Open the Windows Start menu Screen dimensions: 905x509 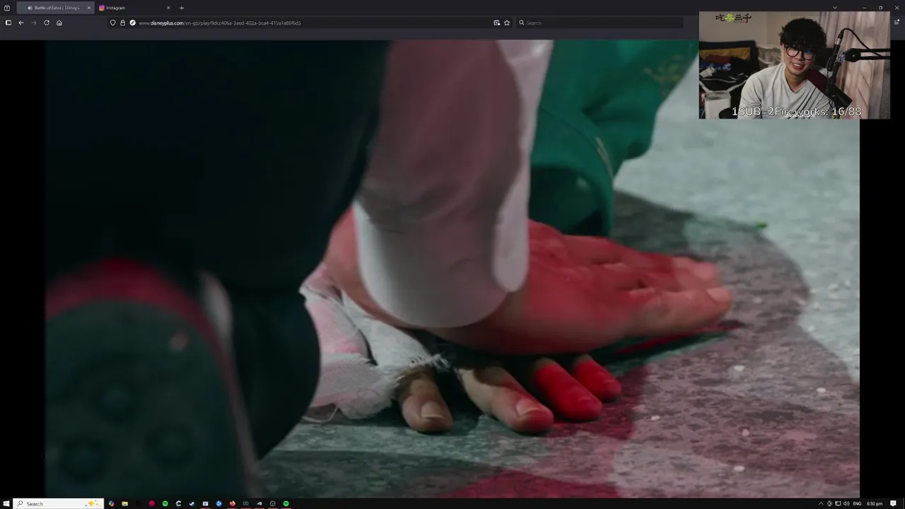pos(6,503)
